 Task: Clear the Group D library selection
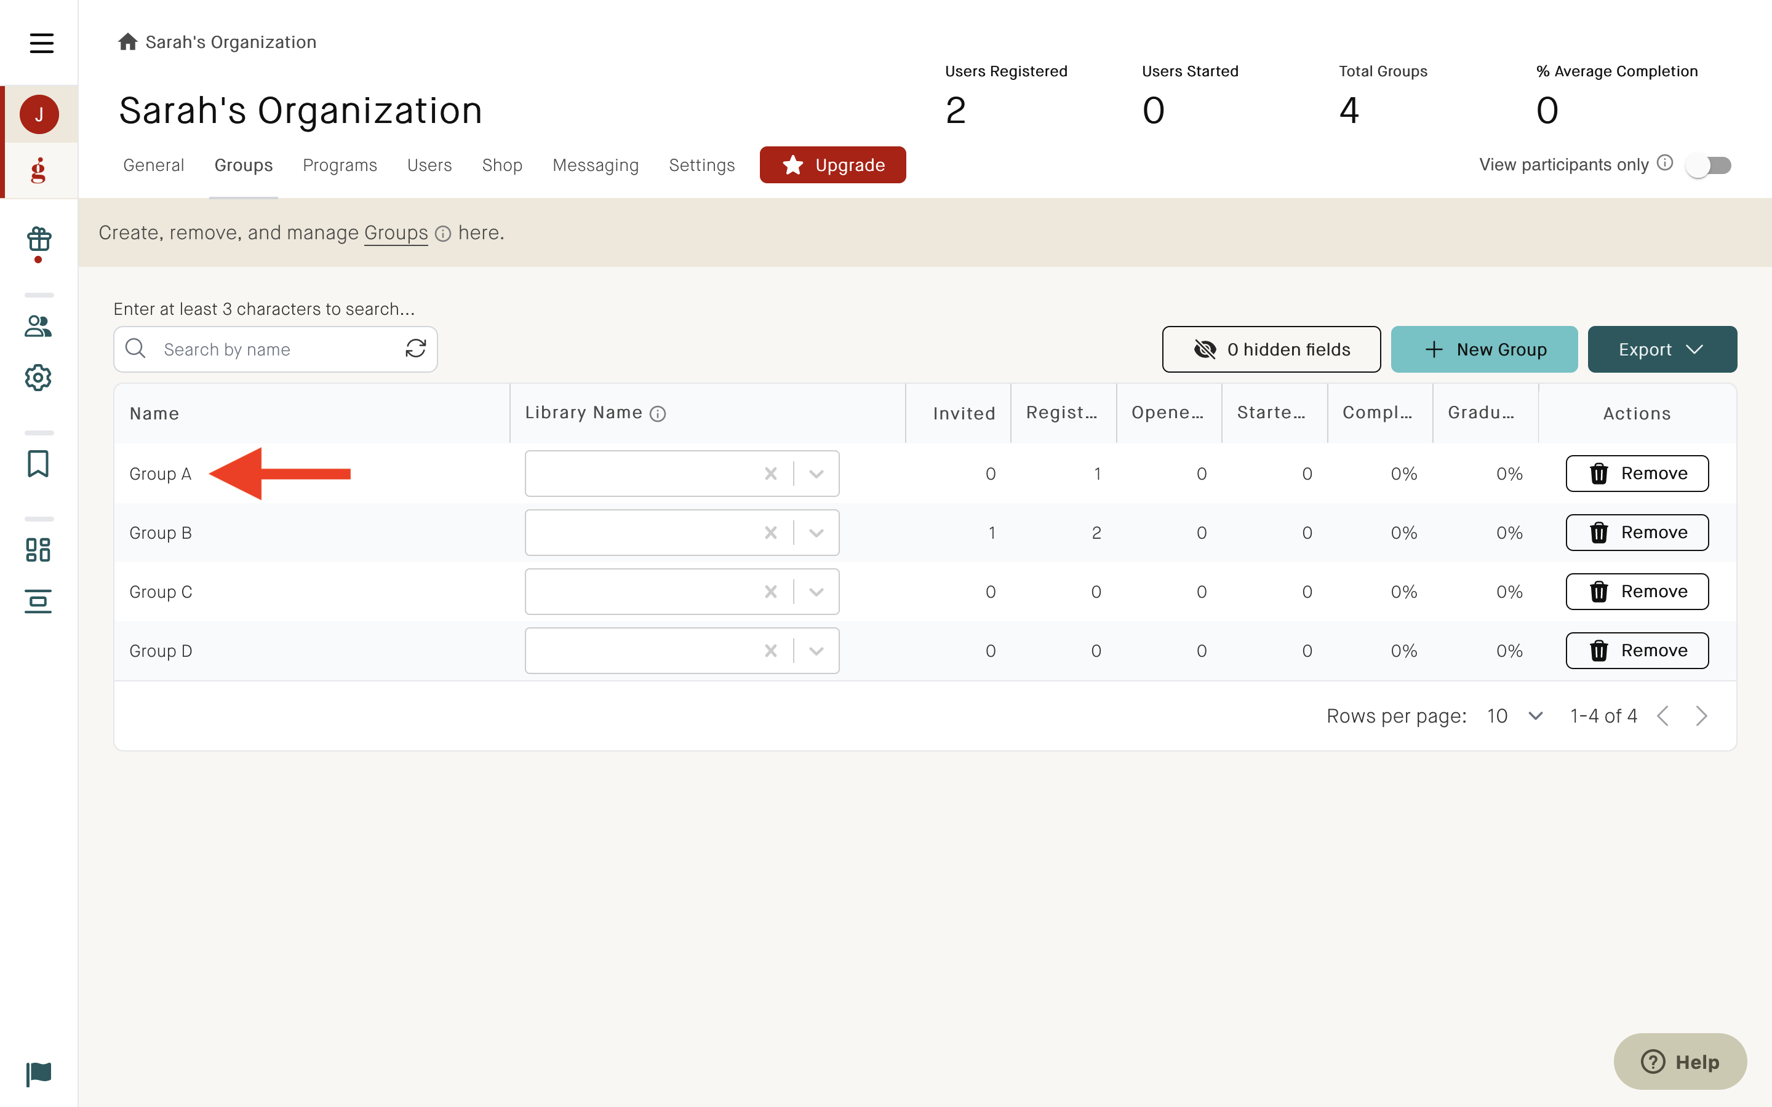[x=770, y=650]
